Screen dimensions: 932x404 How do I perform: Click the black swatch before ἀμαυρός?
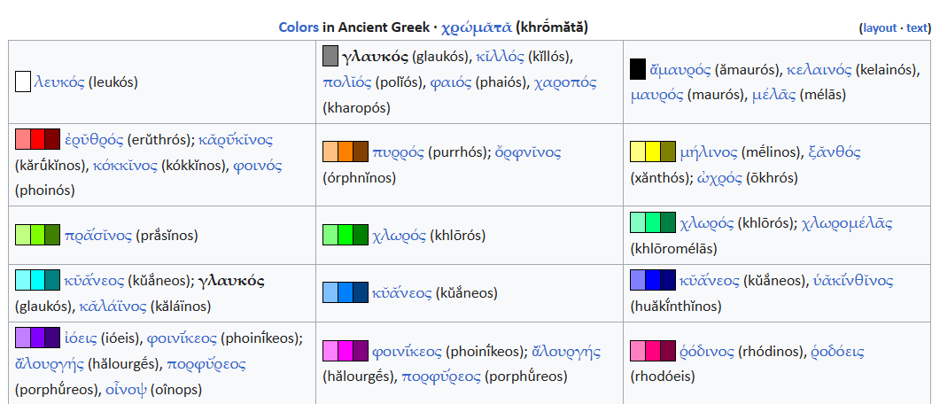[638, 69]
